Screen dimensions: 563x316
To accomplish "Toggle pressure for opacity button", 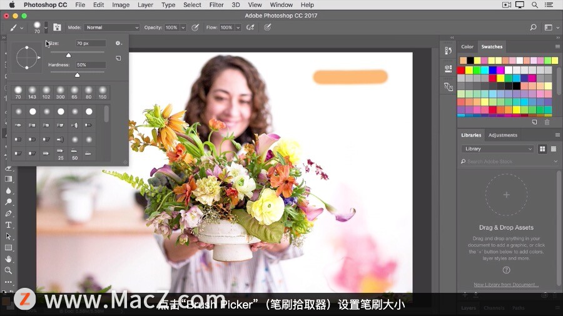I will point(195,28).
